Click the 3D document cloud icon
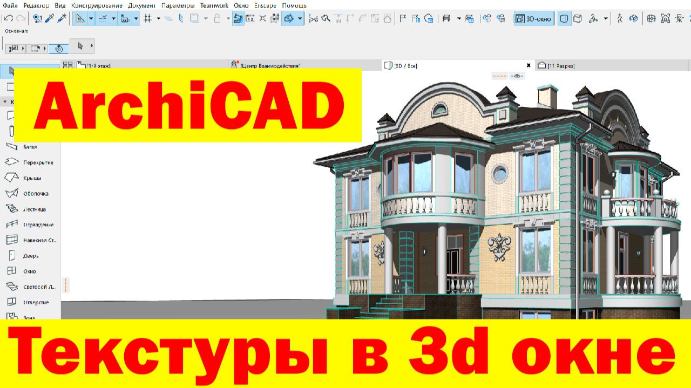Screen dimensions: 691x388 634,18
